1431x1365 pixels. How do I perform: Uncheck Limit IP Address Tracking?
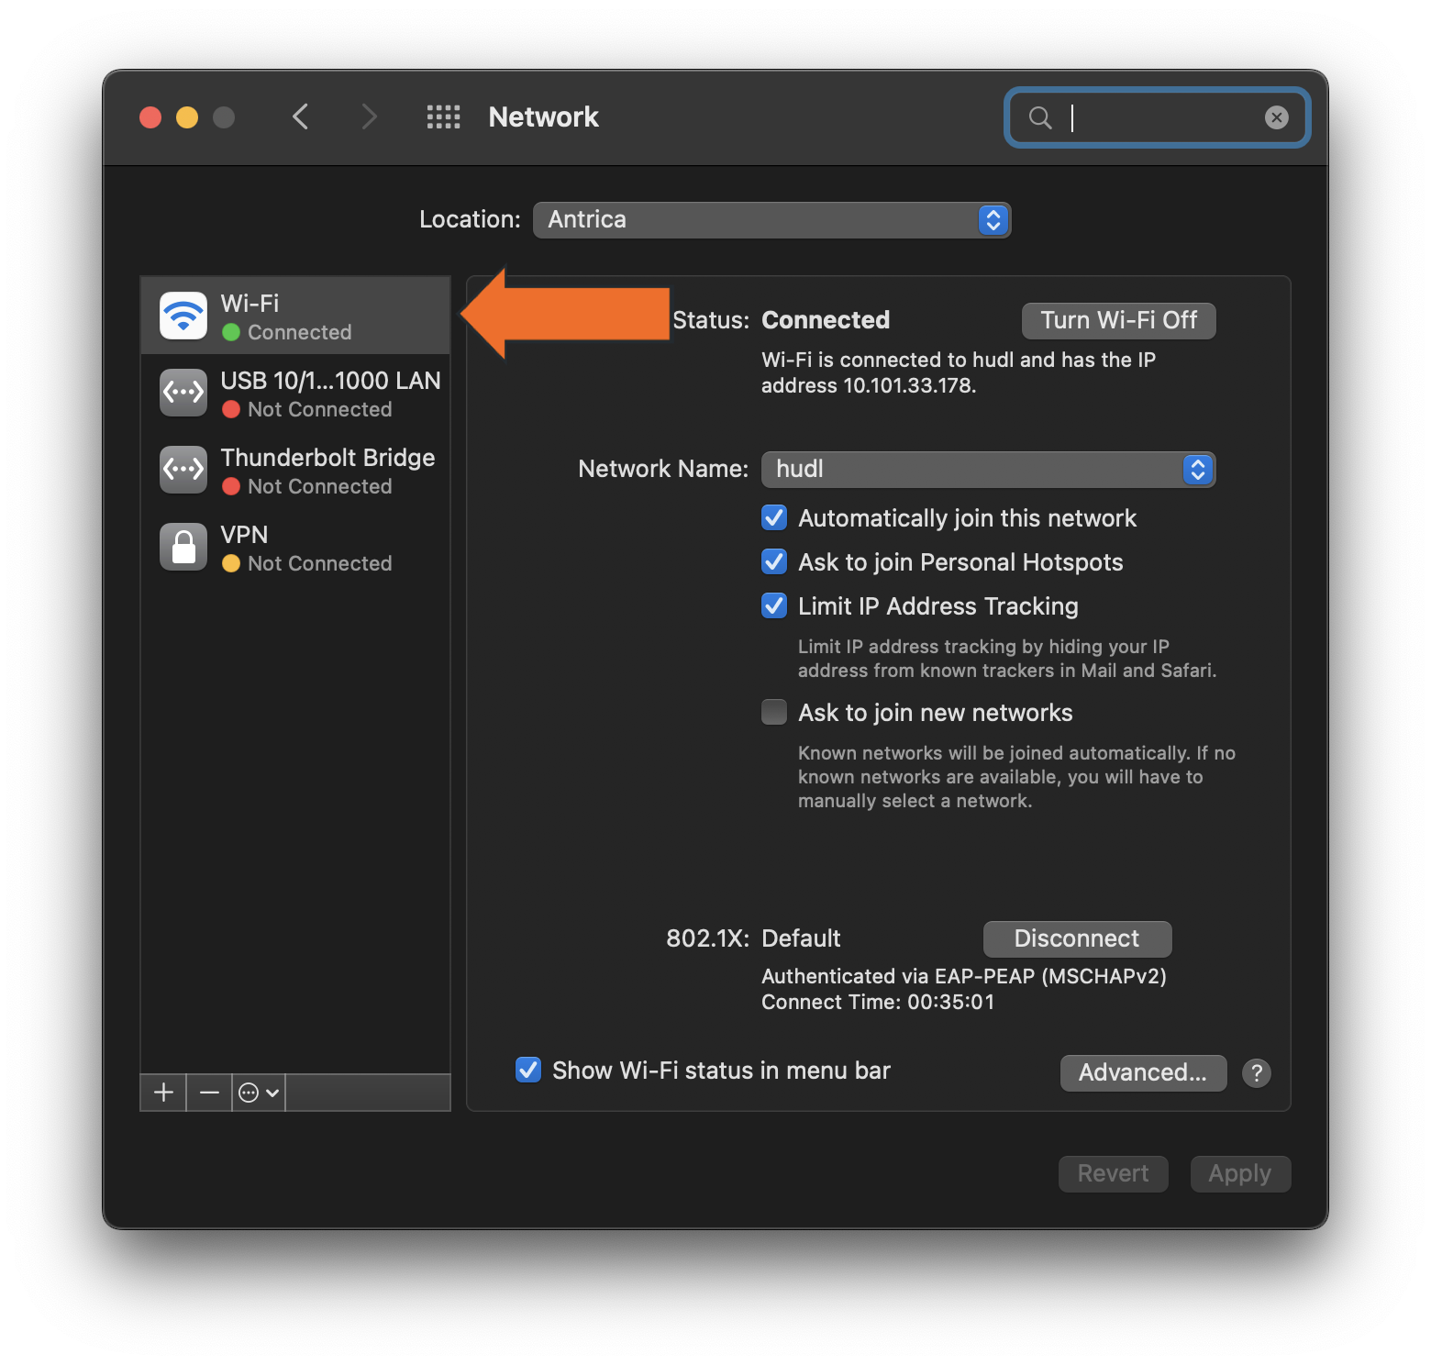pyautogui.click(x=773, y=605)
